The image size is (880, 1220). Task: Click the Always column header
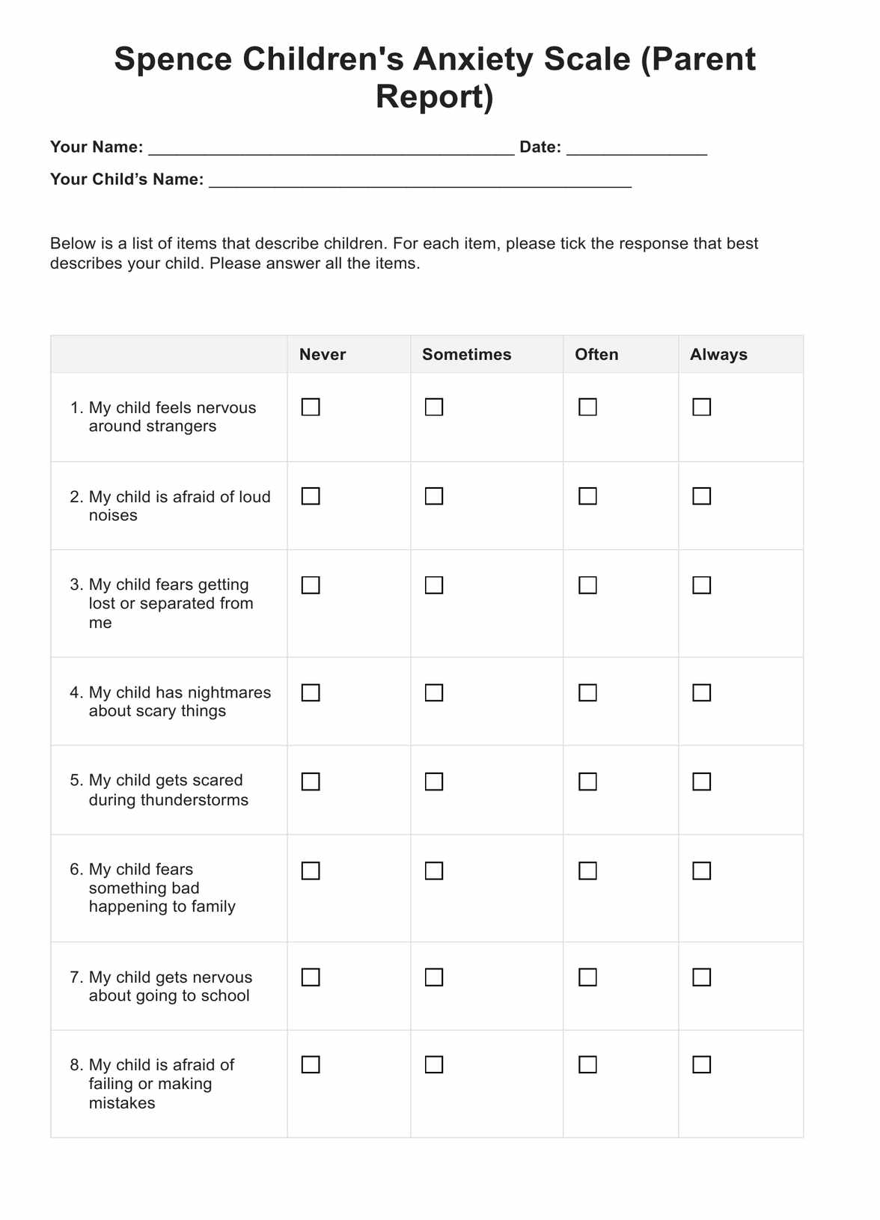click(718, 355)
